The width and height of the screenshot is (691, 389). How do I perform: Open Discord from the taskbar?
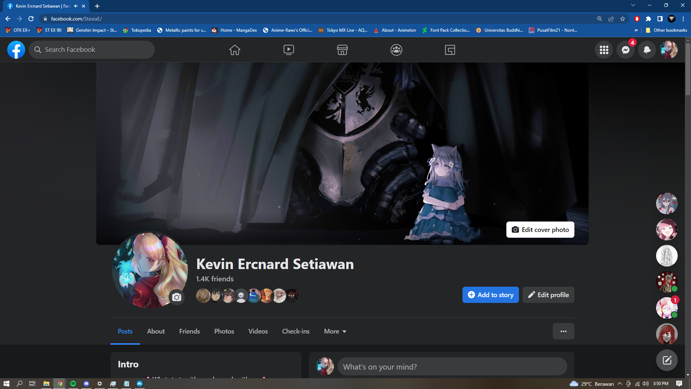pos(86,384)
